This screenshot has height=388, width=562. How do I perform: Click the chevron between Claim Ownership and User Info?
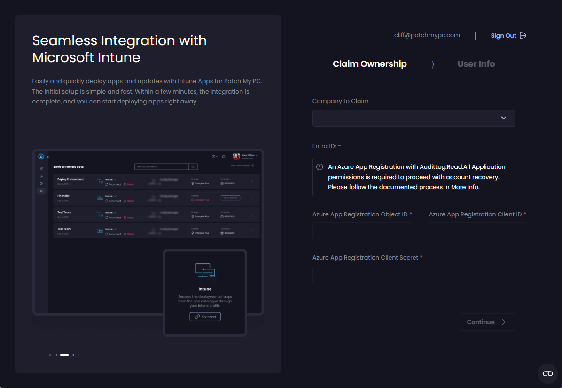point(432,64)
